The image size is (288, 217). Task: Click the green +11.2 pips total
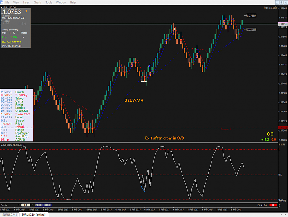[265, 140]
